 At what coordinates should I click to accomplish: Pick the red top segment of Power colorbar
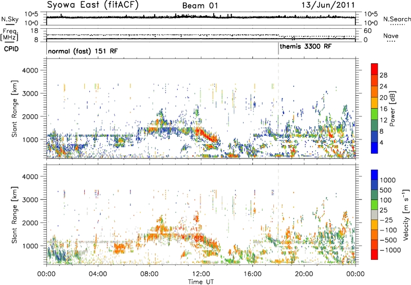(375, 69)
